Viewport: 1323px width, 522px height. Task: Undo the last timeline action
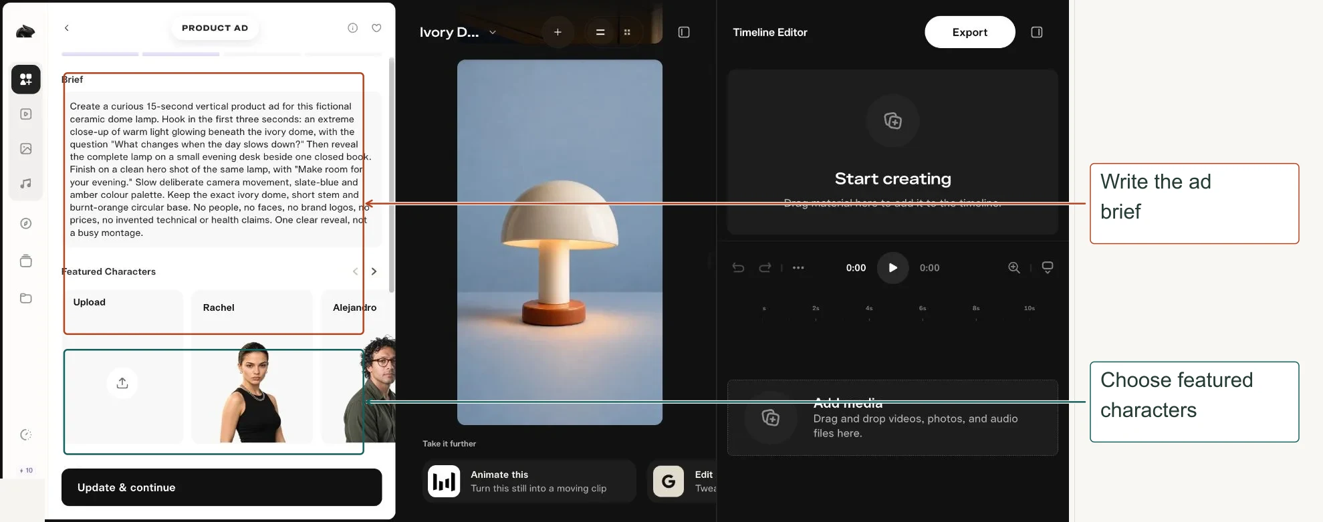pyautogui.click(x=738, y=267)
